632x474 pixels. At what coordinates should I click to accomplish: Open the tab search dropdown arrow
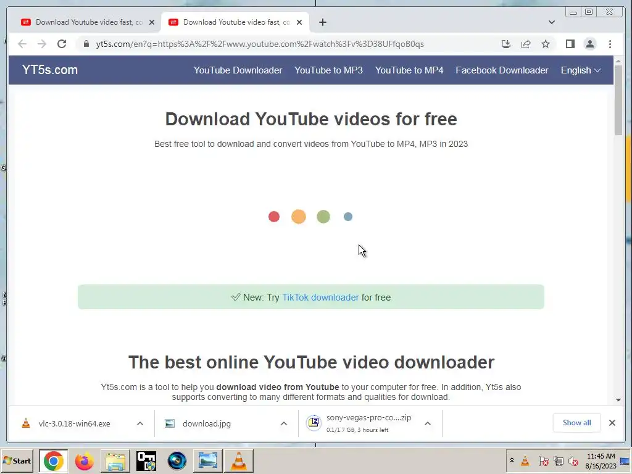(551, 22)
